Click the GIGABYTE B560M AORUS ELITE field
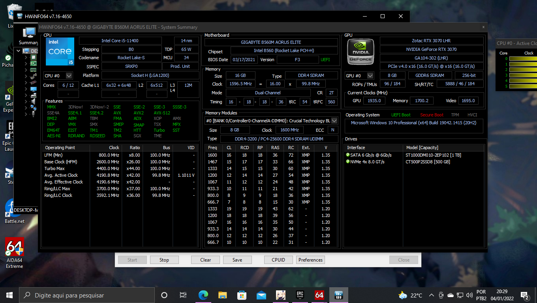This screenshot has height=303, width=537. point(271,42)
